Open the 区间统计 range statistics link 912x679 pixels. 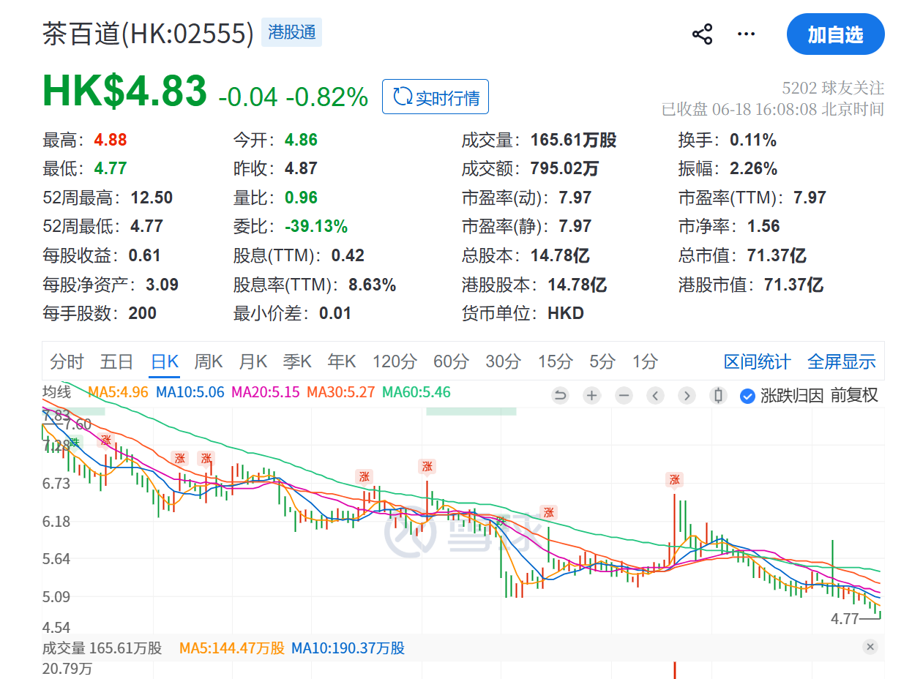757,361
